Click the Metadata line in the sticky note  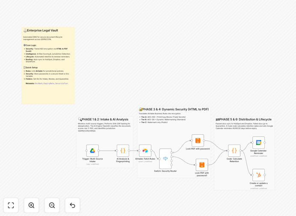coord(47,83)
